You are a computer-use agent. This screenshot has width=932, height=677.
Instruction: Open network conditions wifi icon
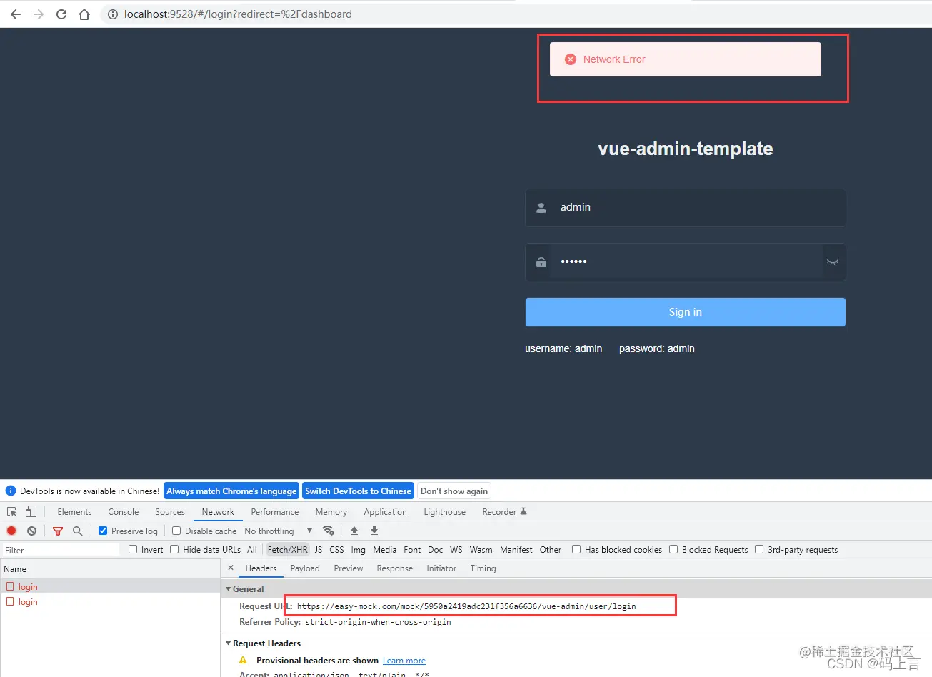click(x=329, y=531)
